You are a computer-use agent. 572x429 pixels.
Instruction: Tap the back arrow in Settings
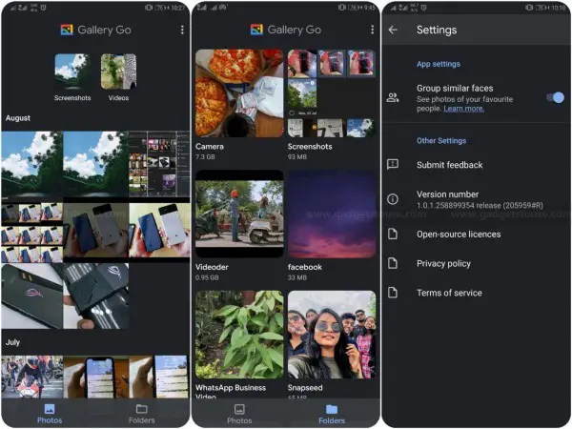(x=393, y=30)
